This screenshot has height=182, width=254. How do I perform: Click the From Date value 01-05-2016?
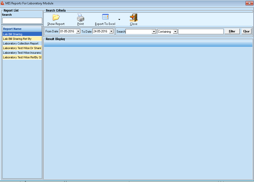tap(67, 31)
